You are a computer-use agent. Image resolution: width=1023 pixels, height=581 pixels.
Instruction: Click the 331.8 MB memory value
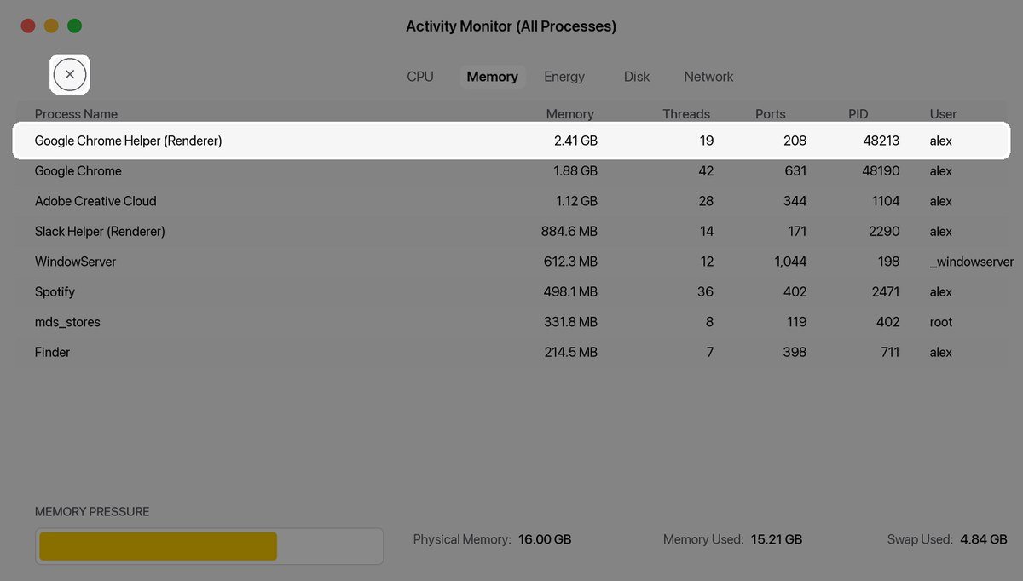point(571,322)
